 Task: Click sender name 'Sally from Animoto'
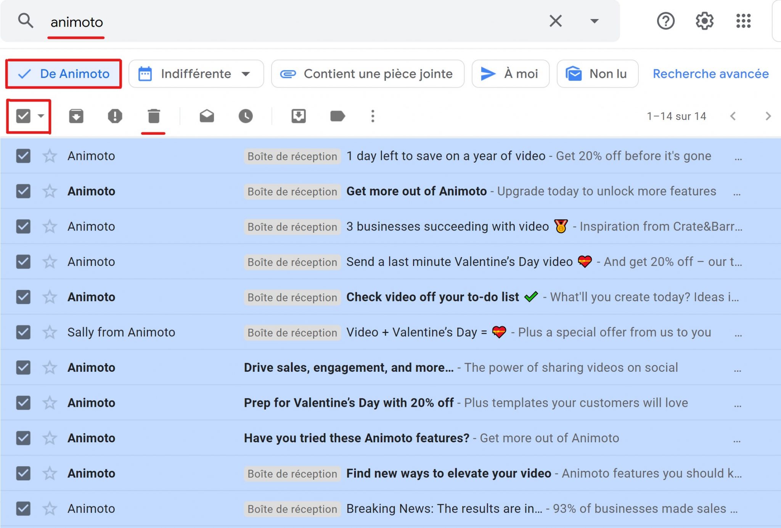[x=121, y=332]
